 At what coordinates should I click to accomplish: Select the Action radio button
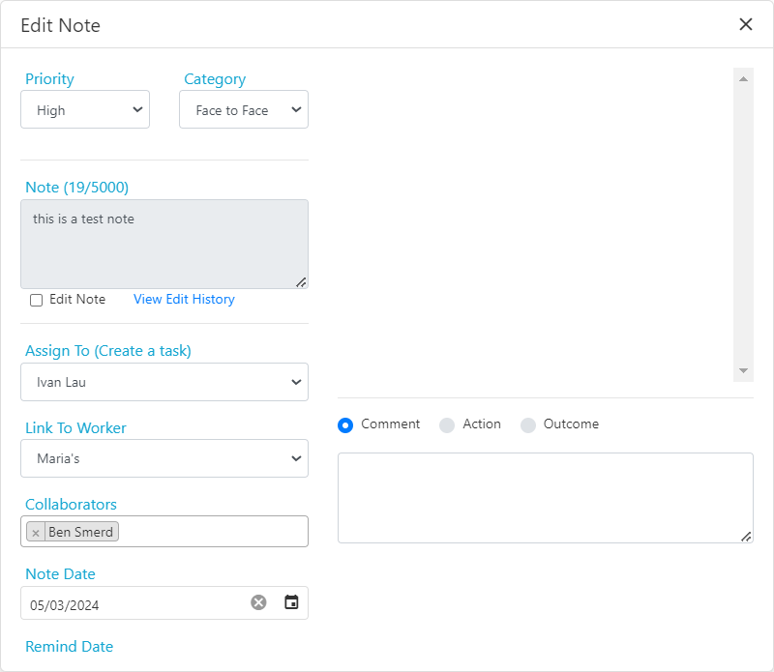447,425
